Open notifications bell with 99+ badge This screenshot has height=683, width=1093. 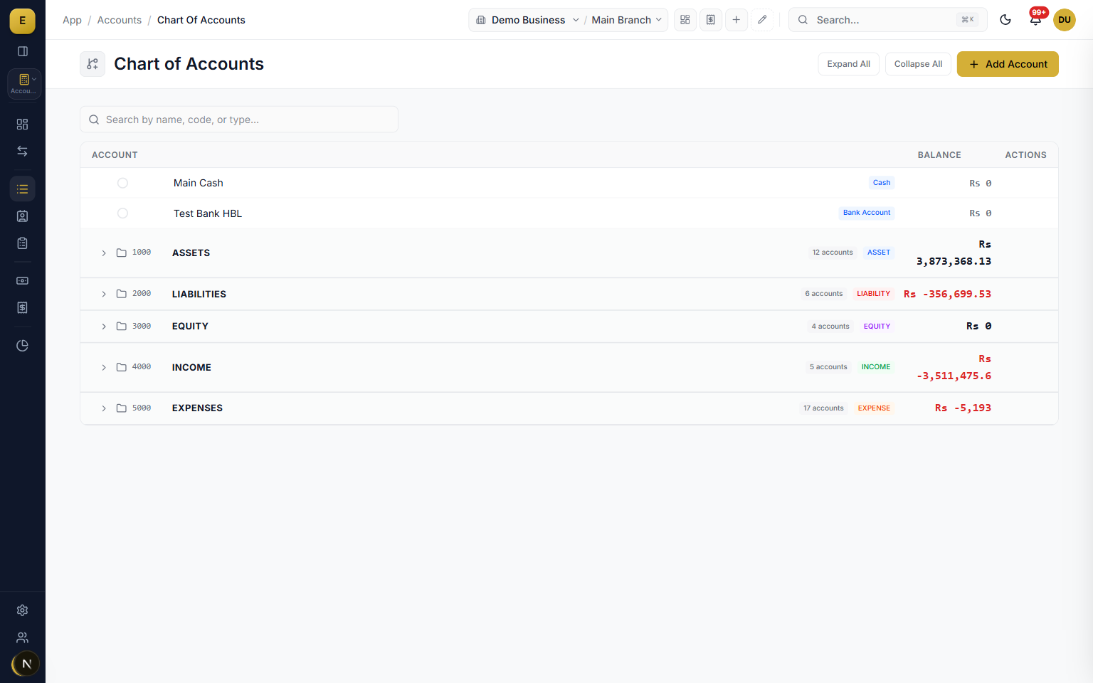1036,19
